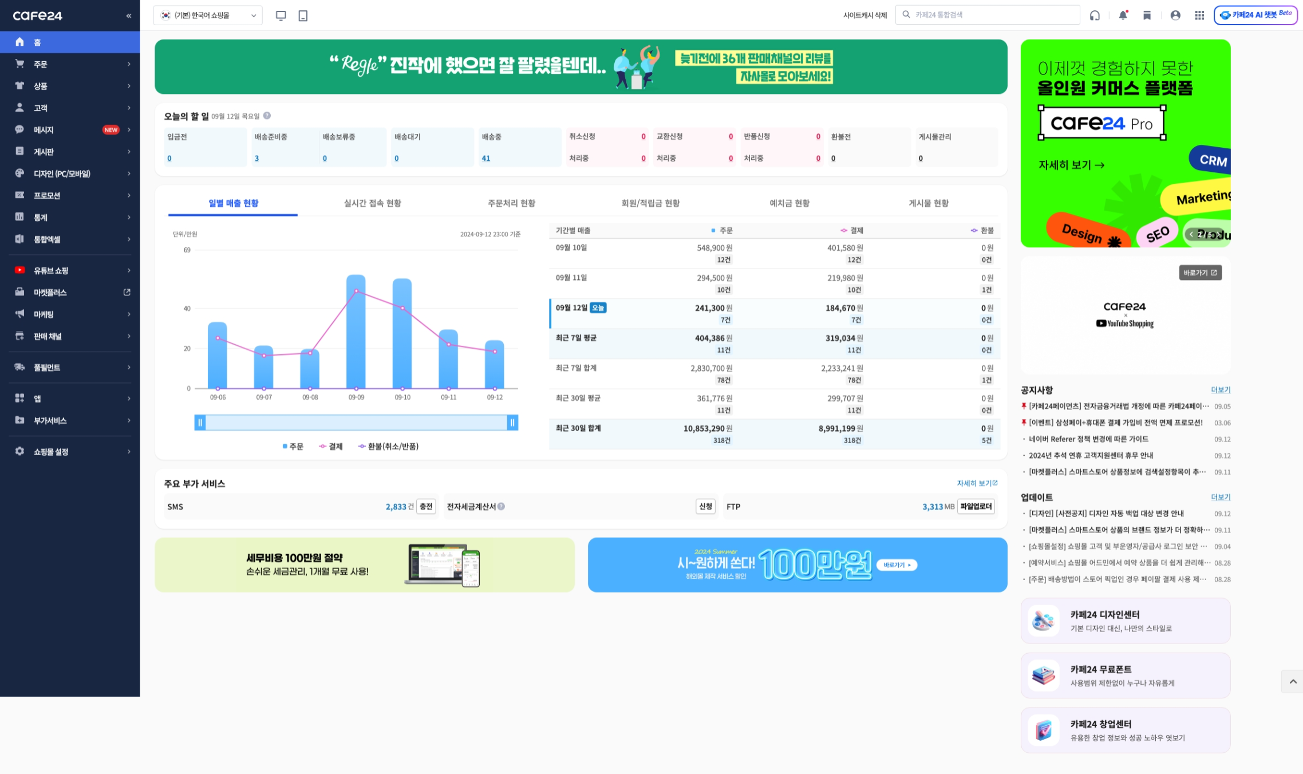
Task: Click the shirt icon for 상품
Action: (x=19, y=86)
